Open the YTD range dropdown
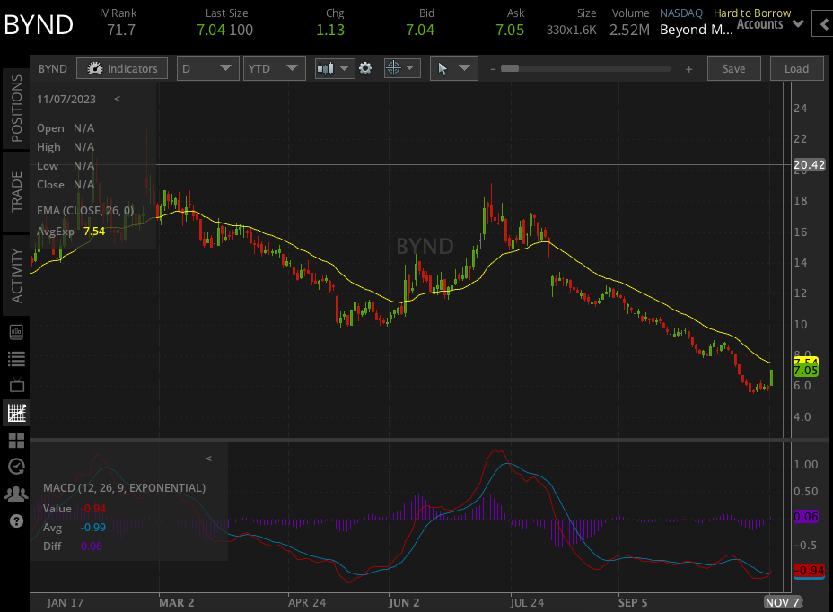833x612 pixels. pos(274,68)
